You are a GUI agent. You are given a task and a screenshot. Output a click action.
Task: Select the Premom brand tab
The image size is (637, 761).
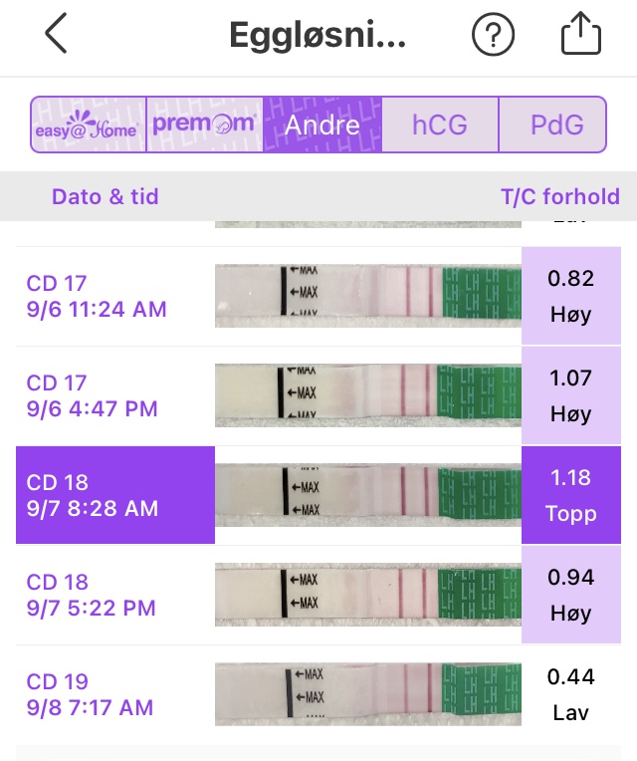coord(204,125)
